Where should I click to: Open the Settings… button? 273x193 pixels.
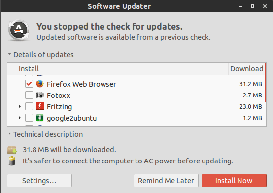pos(39,181)
